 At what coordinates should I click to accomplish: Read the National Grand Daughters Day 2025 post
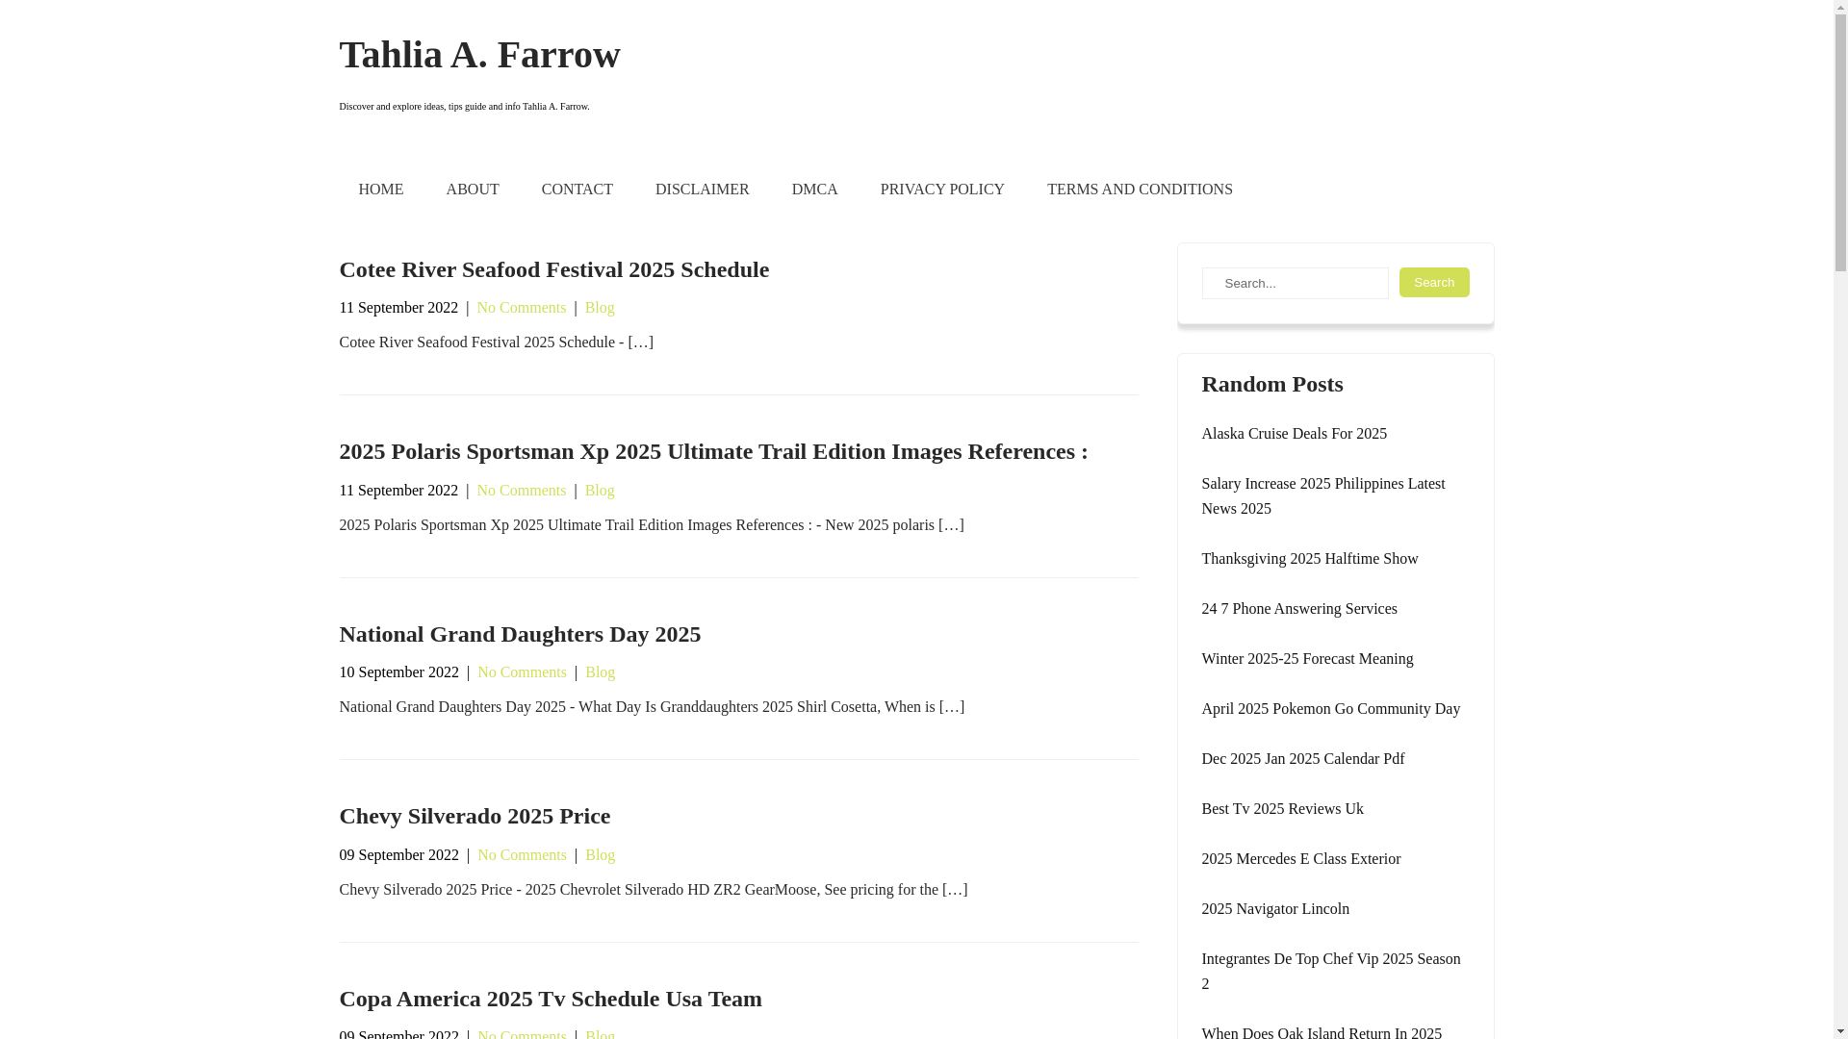(519, 634)
